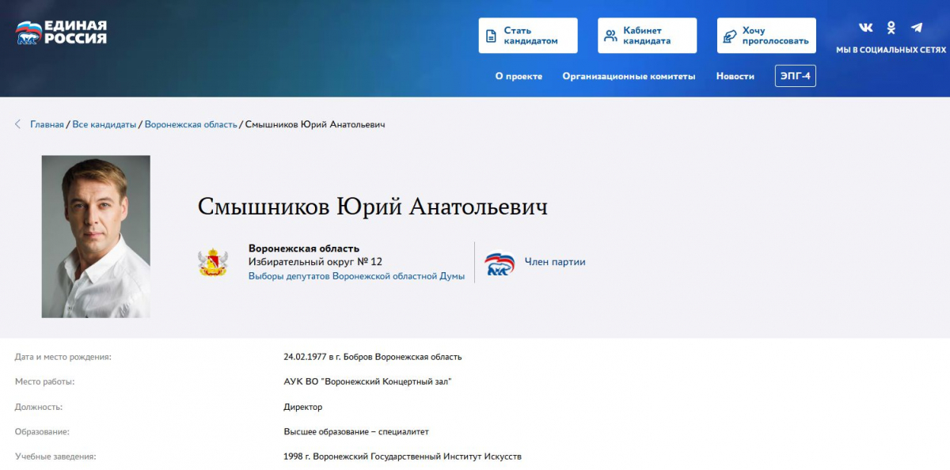Click the Смышников Юрий Анатольевич heading
950x470 pixels.
(373, 207)
